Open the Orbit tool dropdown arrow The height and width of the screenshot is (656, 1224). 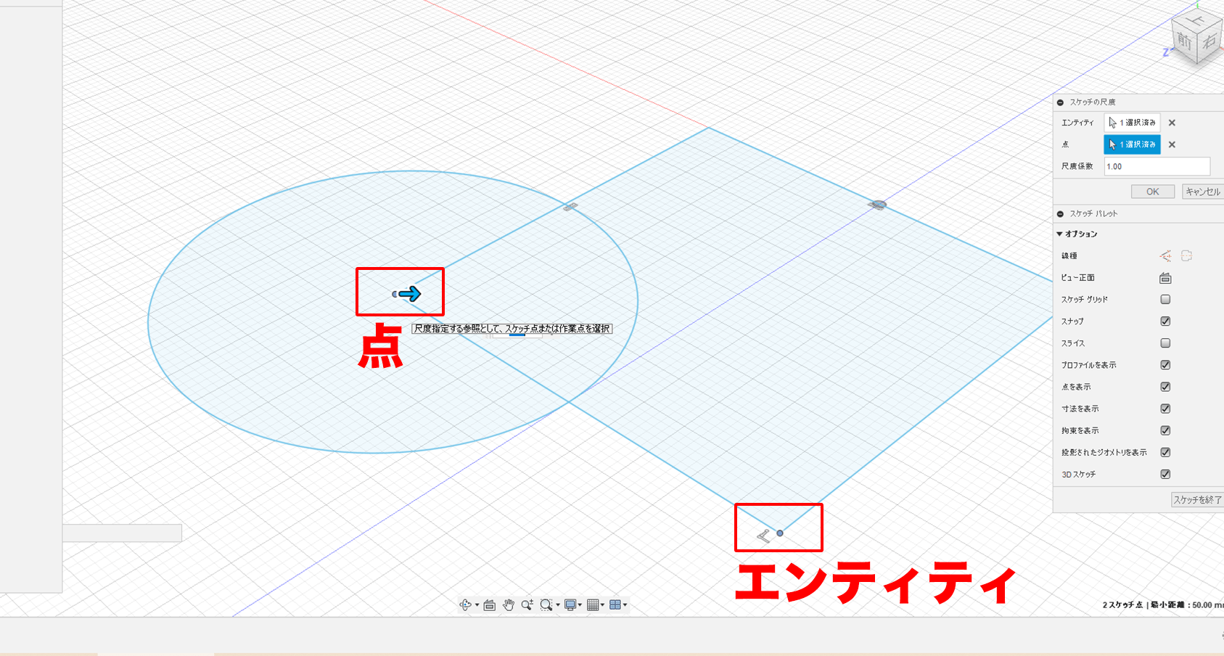(477, 605)
